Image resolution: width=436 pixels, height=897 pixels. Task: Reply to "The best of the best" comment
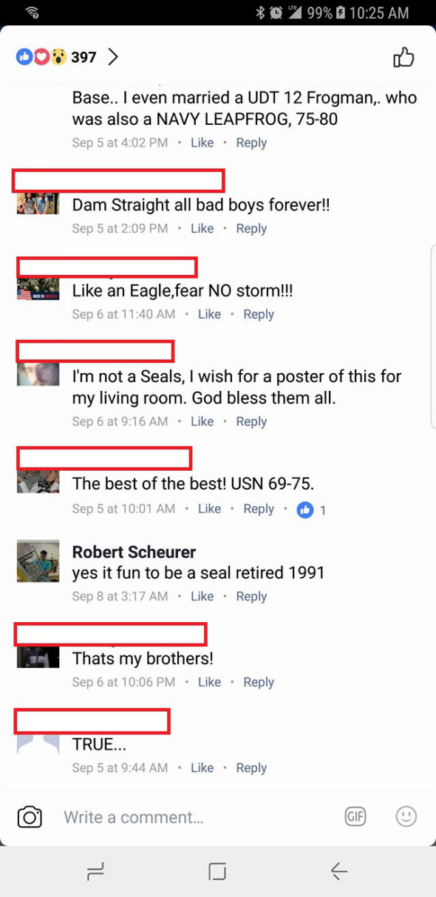259,509
